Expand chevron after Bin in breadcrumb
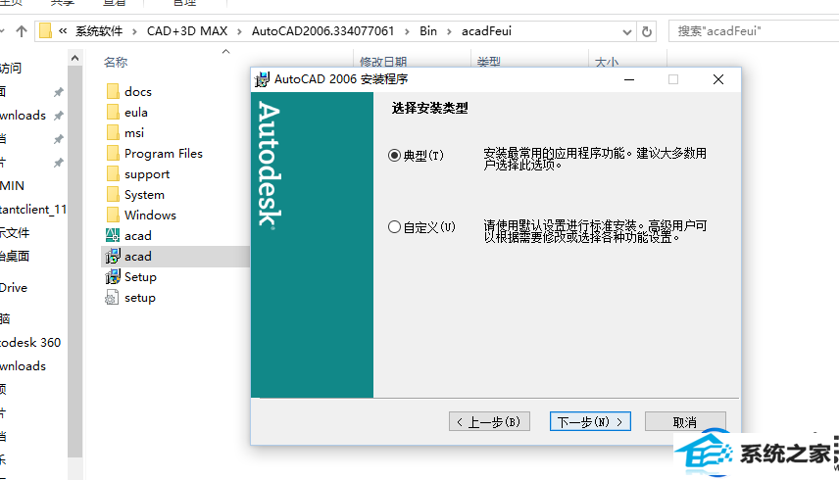Screen dimensions: 839x480 pos(449,31)
